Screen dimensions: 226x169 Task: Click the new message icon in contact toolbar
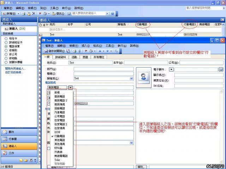pos(91,51)
